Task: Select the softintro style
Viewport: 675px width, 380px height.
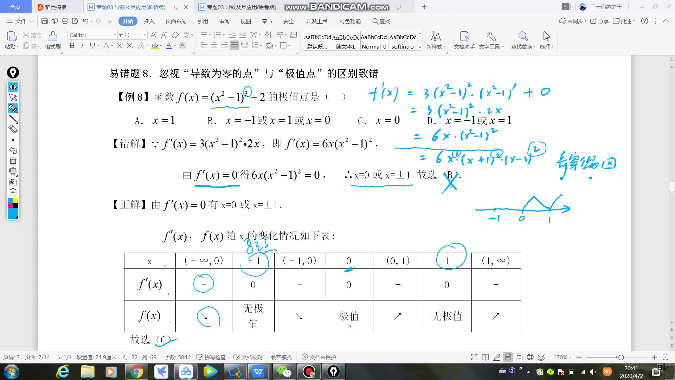Action: click(x=403, y=41)
